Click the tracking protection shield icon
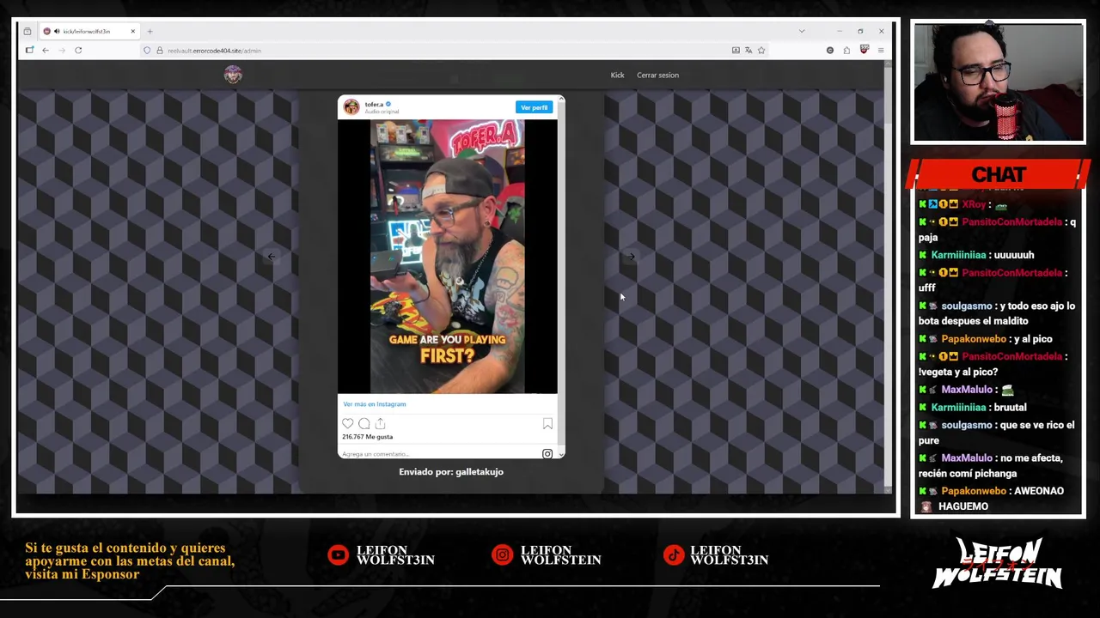Viewport: 1100px width, 618px height. click(x=147, y=50)
